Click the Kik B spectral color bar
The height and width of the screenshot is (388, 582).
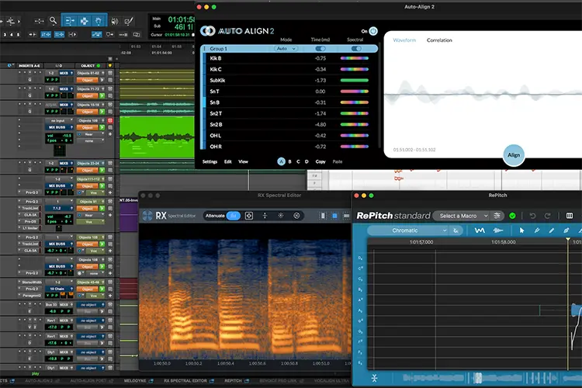pyautogui.click(x=355, y=58)
